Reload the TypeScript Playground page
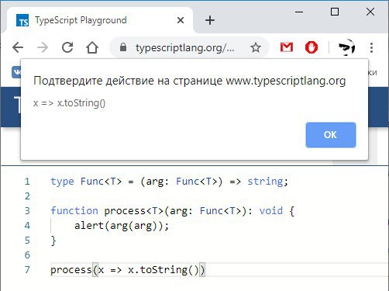 [x=67, y=47]
